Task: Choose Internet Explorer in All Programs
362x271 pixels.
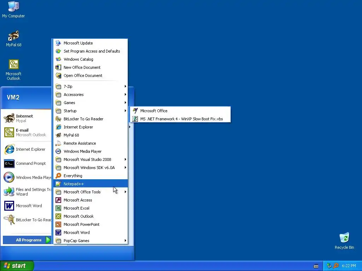Action: pyautogui.click(x=90, y=127)
